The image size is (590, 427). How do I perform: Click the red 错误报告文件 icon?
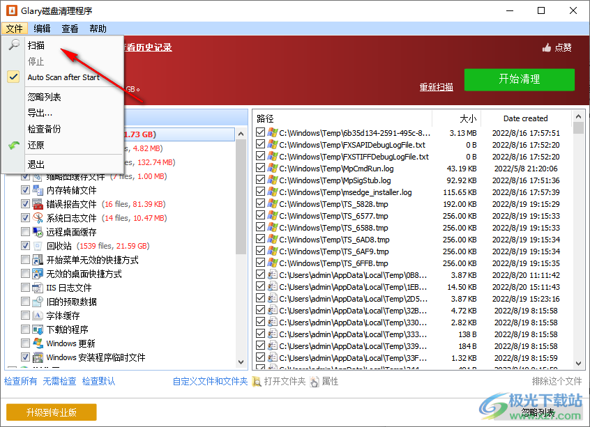(x=36, y=203)
